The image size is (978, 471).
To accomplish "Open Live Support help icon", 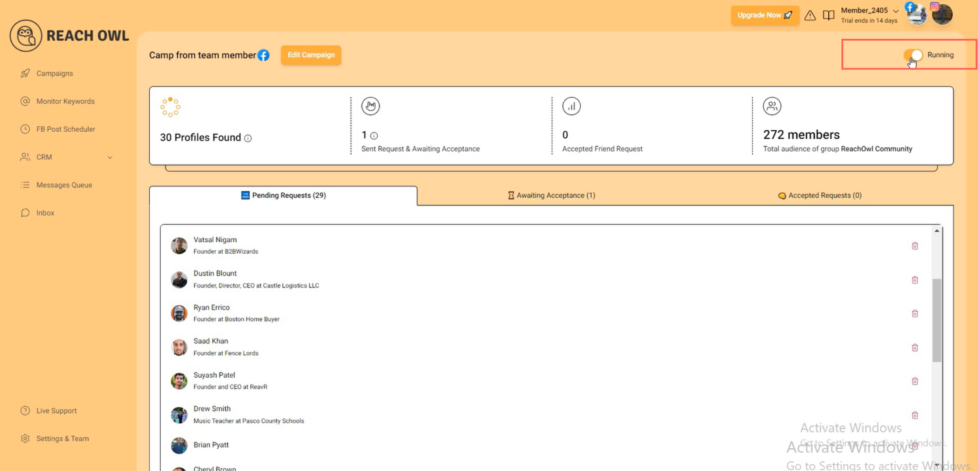I will coord(25,411).
